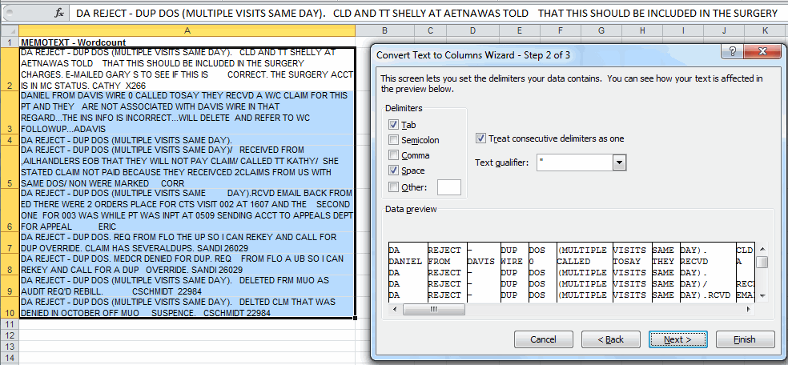Toggle Treat consecutive delimiters as one
Screen dimensions: 788x365
tap(481, 138)
